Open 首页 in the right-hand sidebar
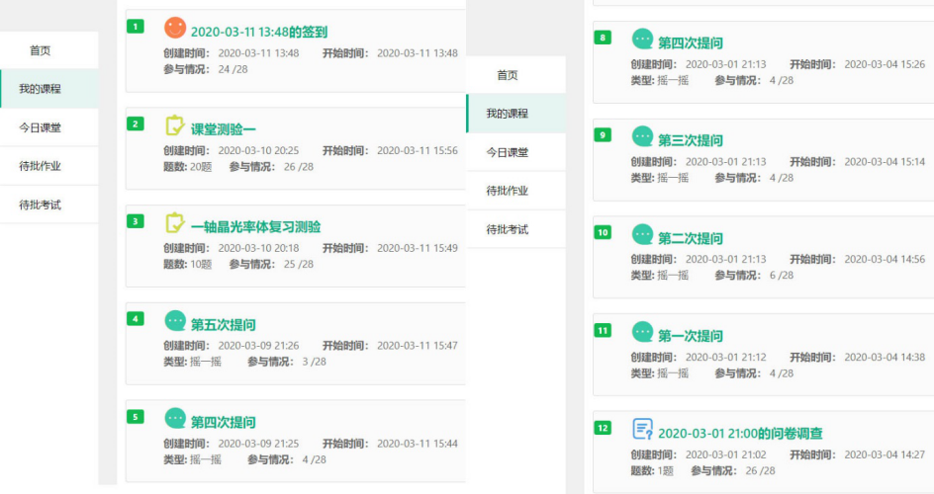 coord(515,75)
